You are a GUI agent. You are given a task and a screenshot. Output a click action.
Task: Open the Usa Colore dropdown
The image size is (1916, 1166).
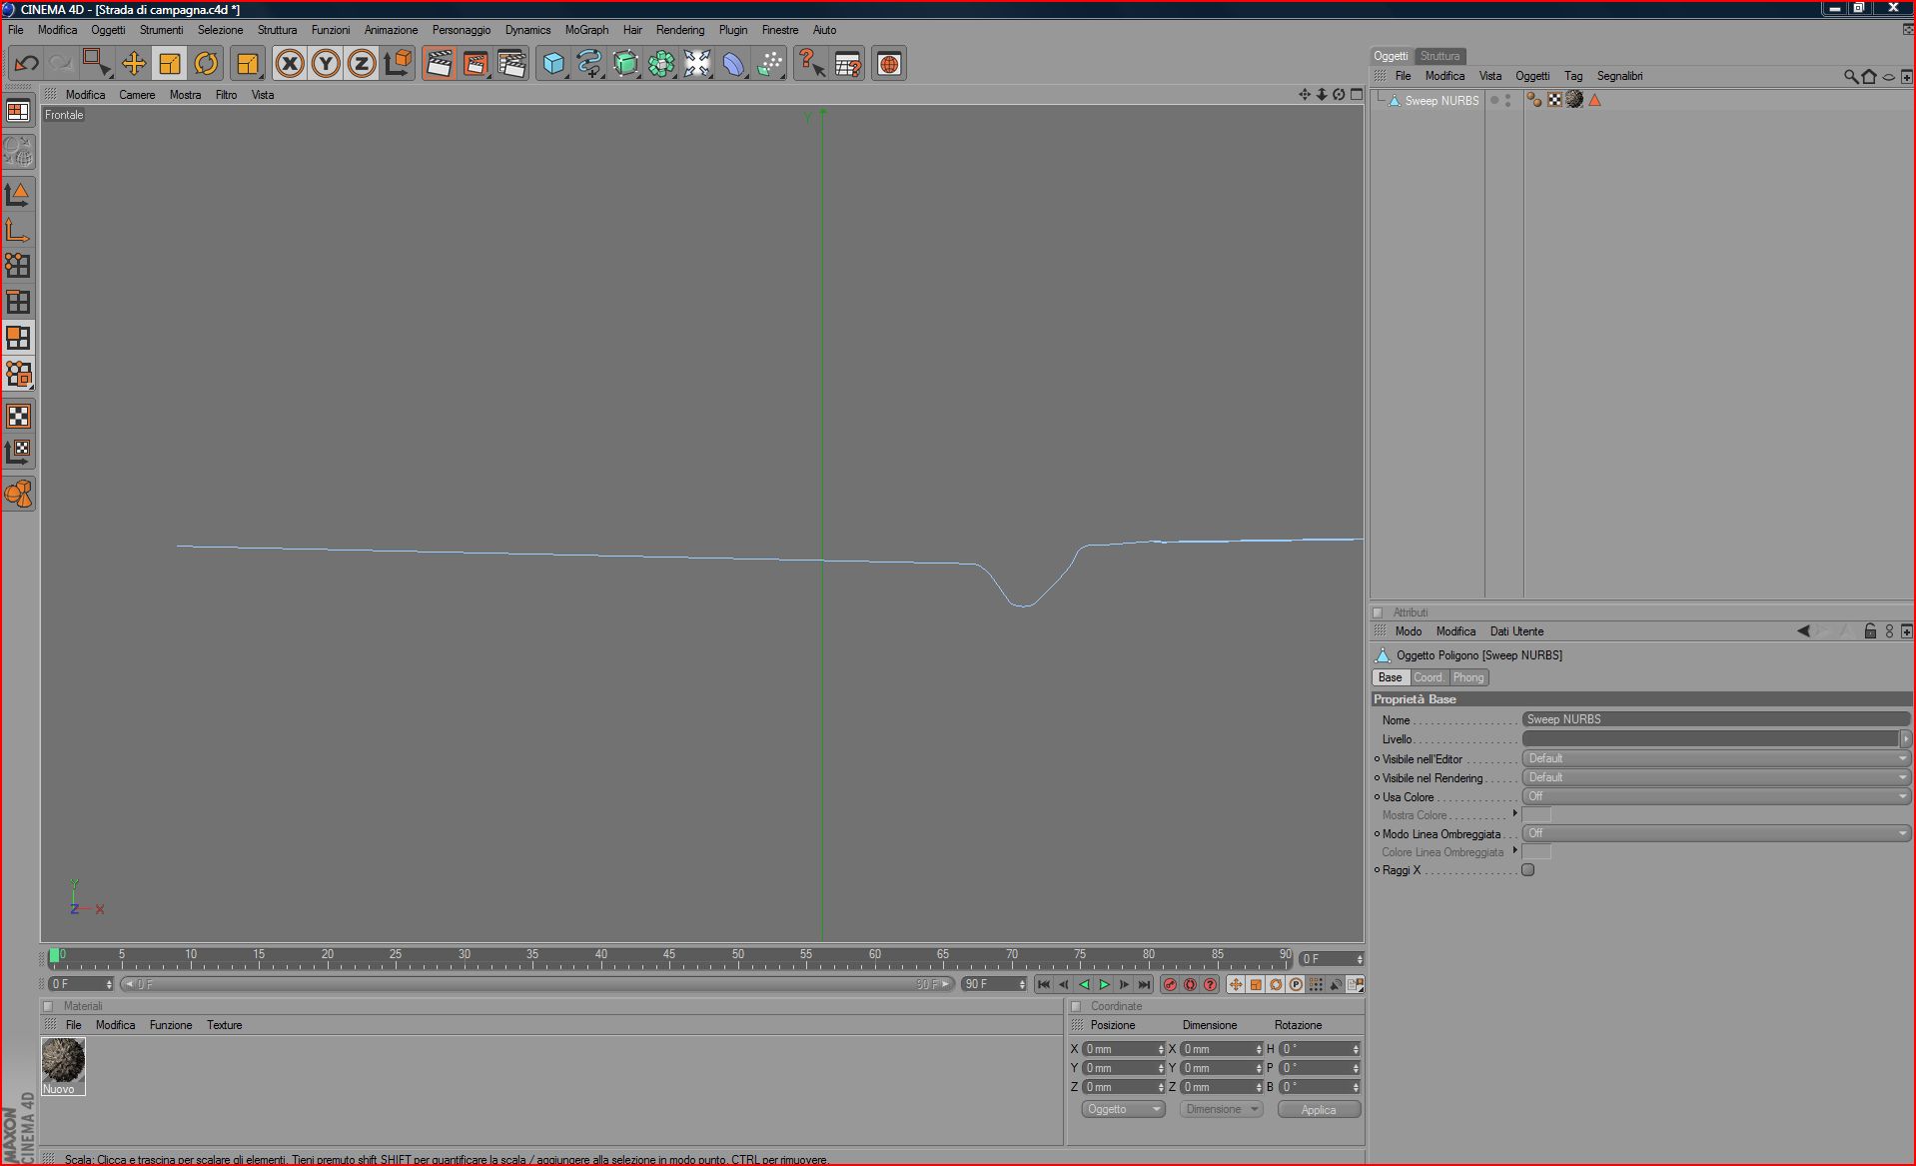(x=1715, y=796)
